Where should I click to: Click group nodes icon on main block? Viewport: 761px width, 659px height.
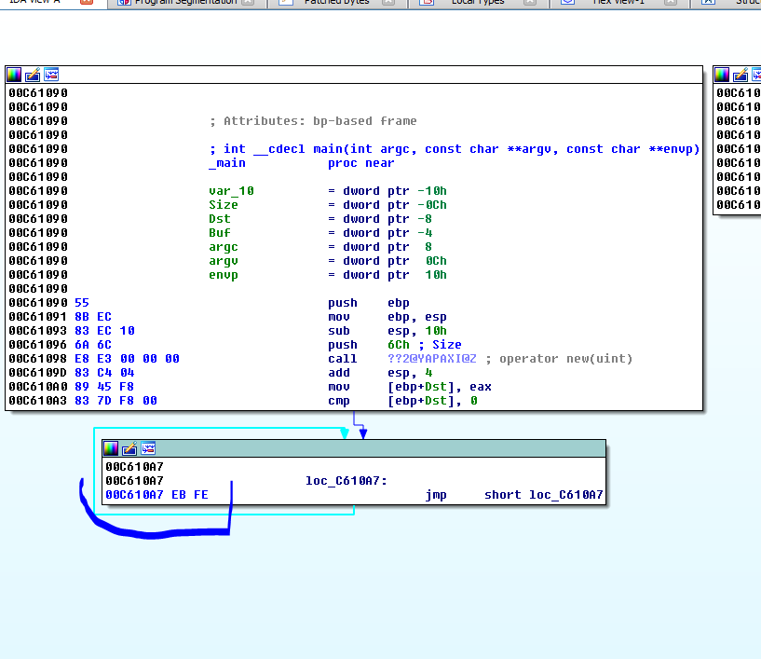pos(51,75)
